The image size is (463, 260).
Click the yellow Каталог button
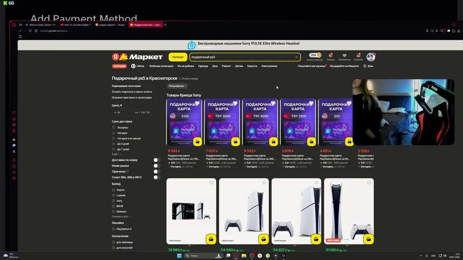pos(178,57)
